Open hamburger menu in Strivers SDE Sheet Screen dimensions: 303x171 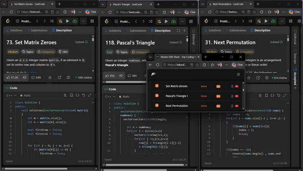[x=238, y=75]
